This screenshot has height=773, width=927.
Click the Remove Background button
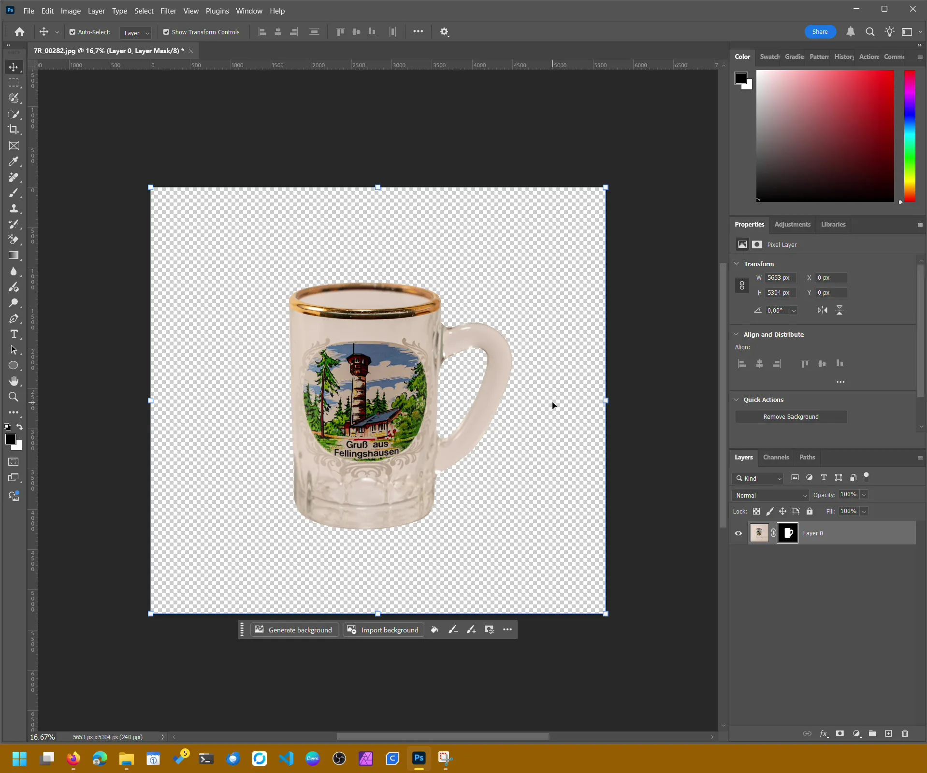pyautogui.click(x=790, y=416)
